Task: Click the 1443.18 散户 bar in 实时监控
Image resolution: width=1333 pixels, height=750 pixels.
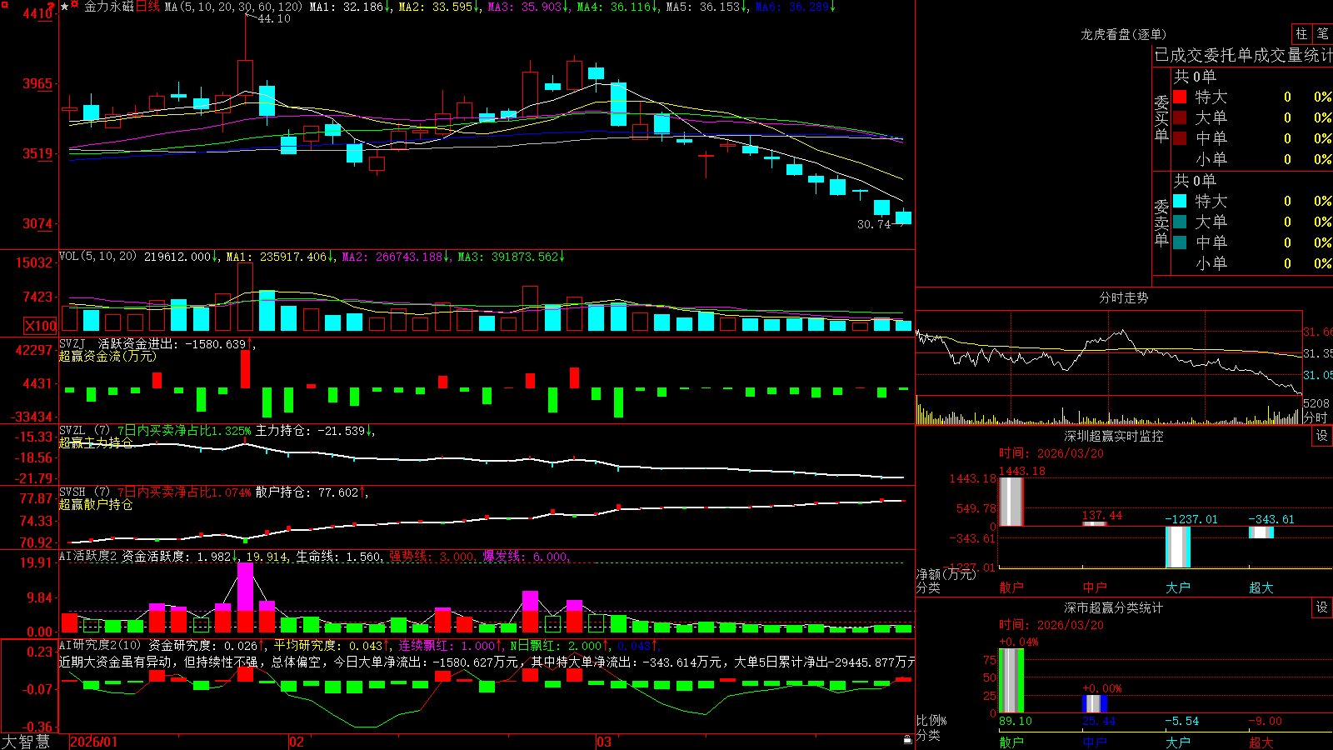Action: 1011,502
